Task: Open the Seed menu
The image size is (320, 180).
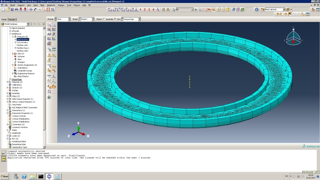Action: point(36,5)
